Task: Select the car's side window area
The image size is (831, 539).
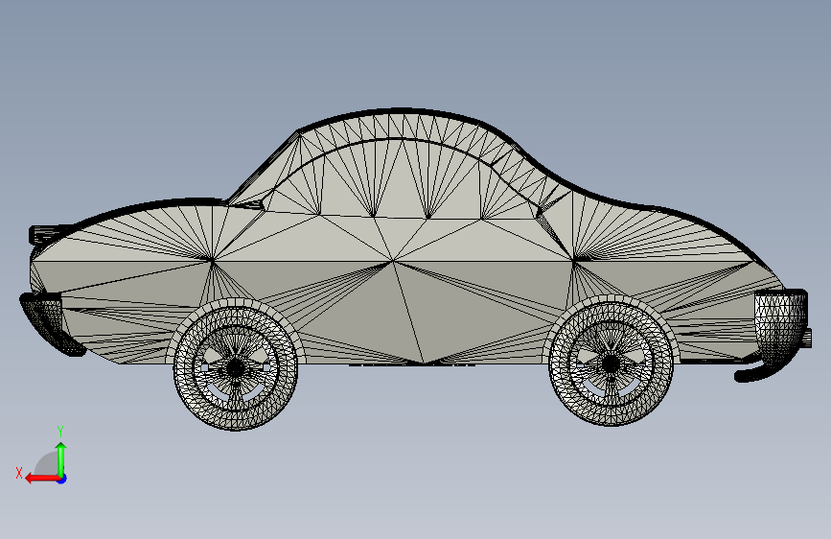Action: tap(403, 180)
